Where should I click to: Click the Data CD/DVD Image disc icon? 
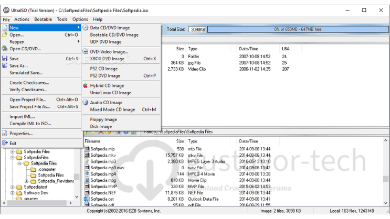click(86, 28)
